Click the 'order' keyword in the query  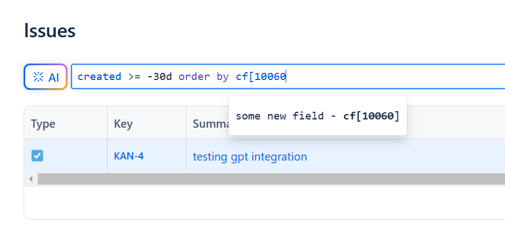pos(194,77)
